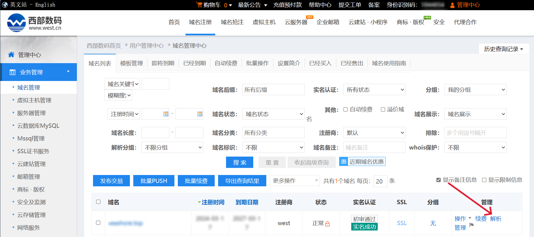This screenshot has width=534, height=237.
Task: Switch to the 即将到期 tab
Action: coord(163,63)
